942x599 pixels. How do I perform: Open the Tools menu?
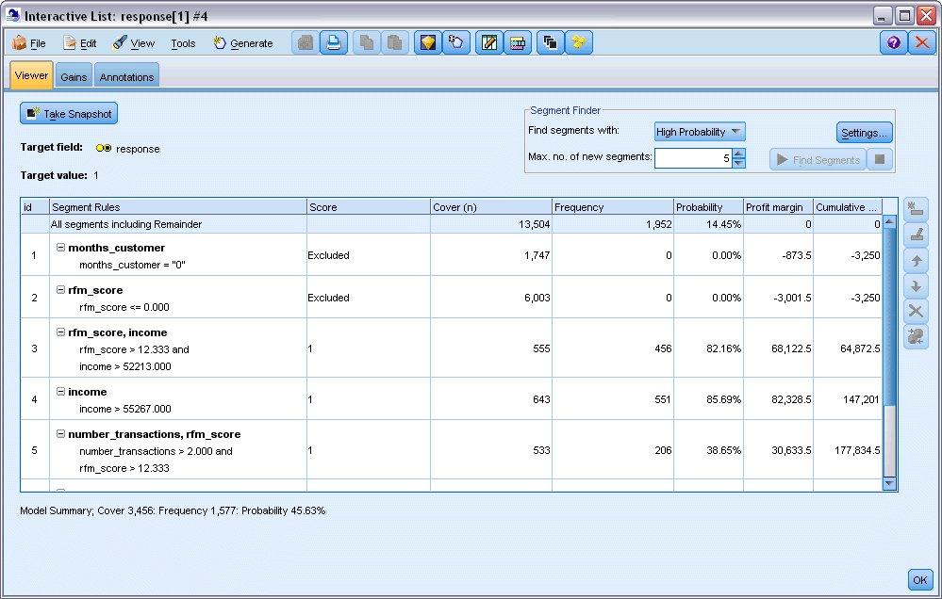[x=183, y=43]
